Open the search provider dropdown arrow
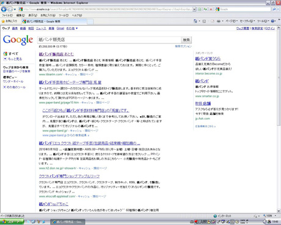 (x=278, y=9)
